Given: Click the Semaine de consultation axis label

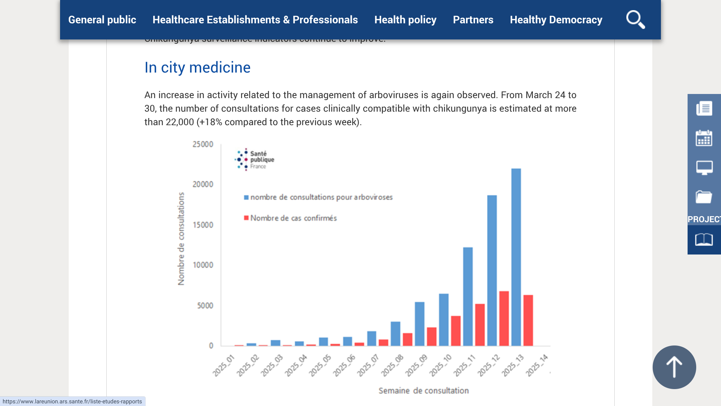Looking at the screenshot, I should pos(423,391).
